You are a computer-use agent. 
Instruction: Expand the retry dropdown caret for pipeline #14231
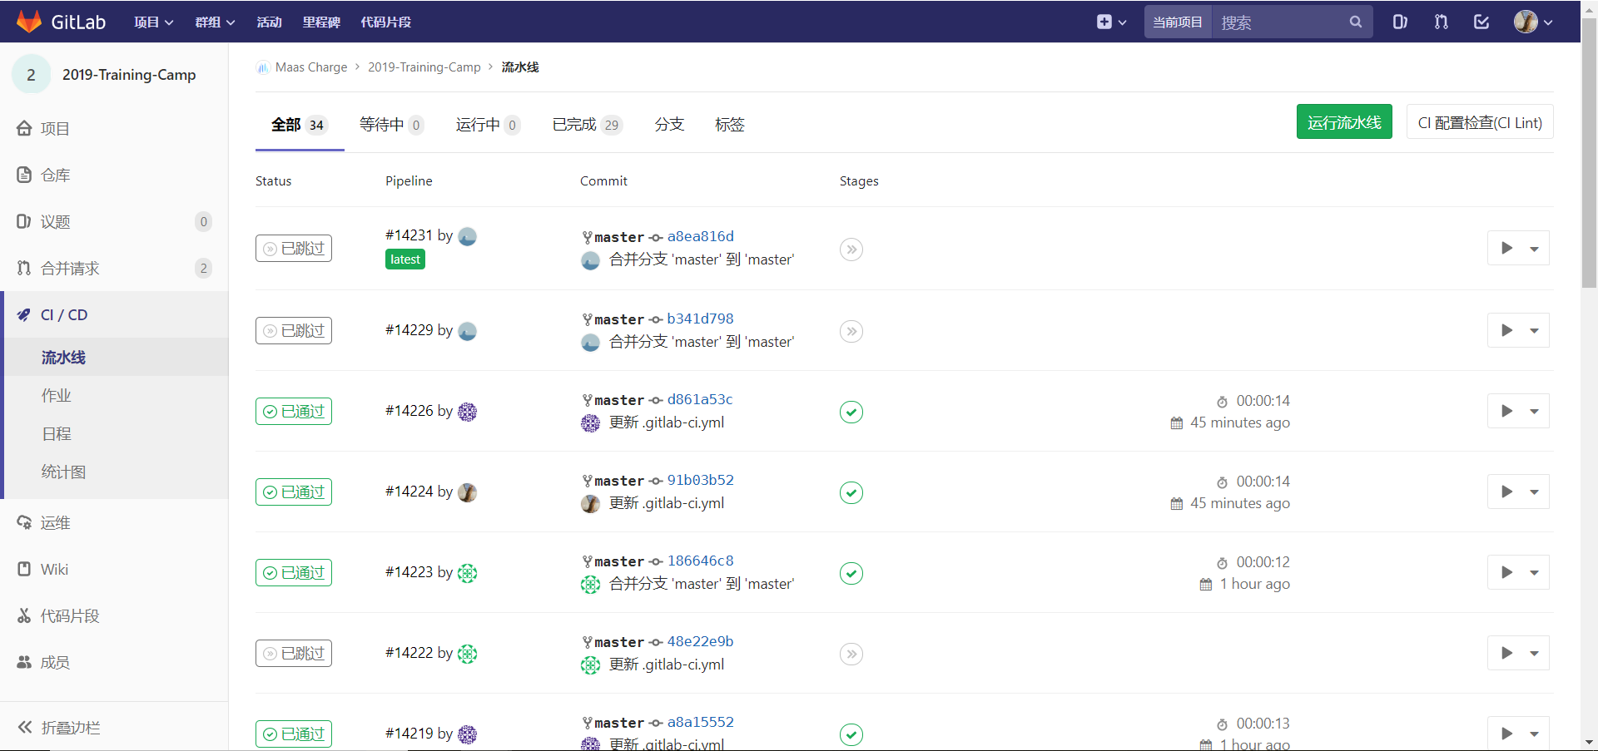coord(1536,248)
